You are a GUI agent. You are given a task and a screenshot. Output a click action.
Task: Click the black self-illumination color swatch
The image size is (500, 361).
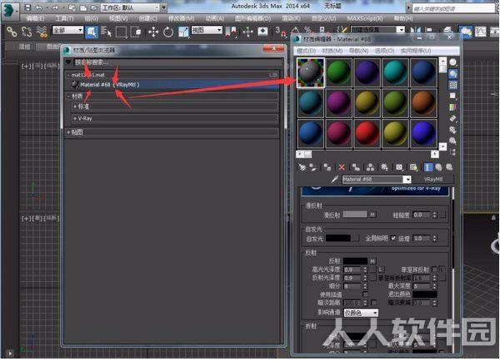338,238
